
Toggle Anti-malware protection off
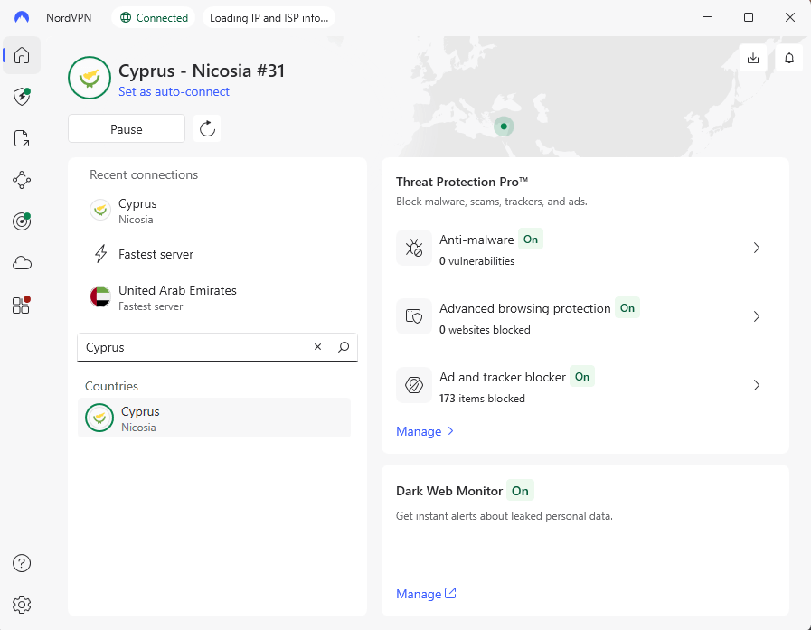click(531, 240)
